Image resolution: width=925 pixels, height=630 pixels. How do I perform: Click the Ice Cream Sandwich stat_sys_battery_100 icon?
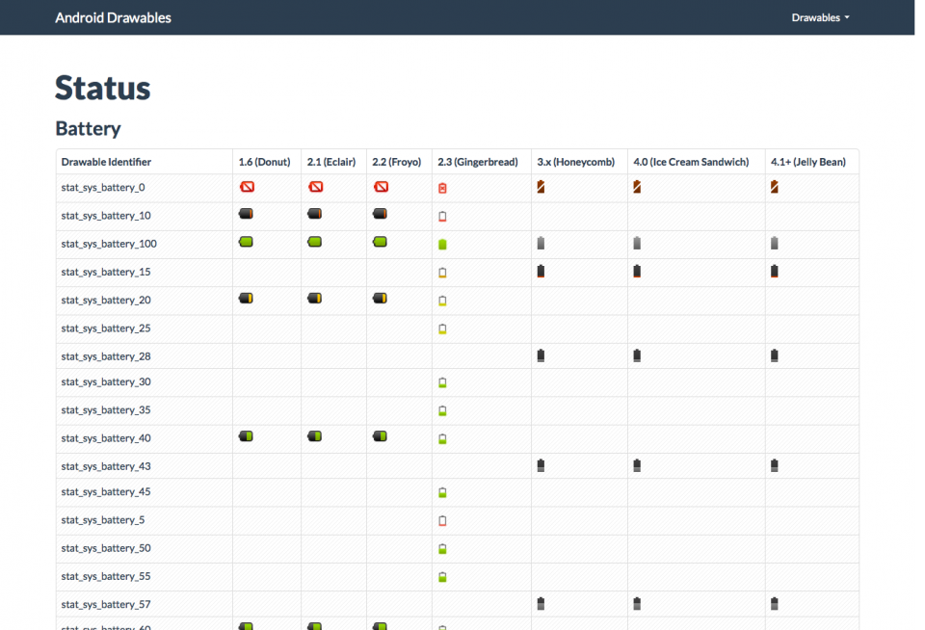[x=637, y=243]
